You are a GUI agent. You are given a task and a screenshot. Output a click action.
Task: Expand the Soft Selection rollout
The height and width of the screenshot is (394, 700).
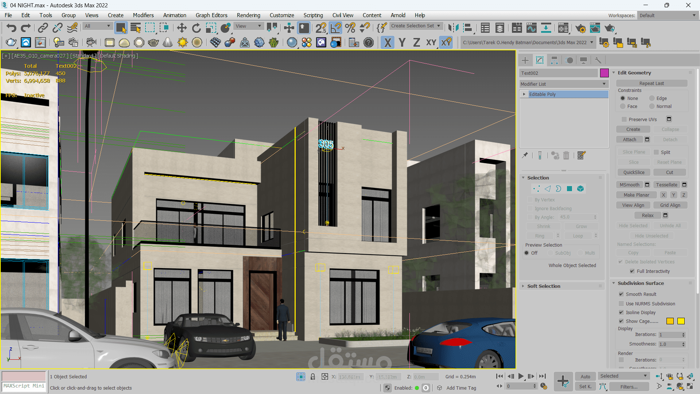tap(543, 286)
